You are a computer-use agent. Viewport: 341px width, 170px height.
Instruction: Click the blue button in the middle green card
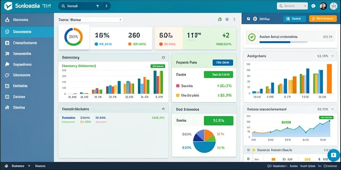223,63
